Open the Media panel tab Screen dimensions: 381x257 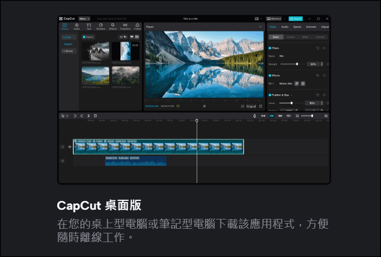pos(65,26)
